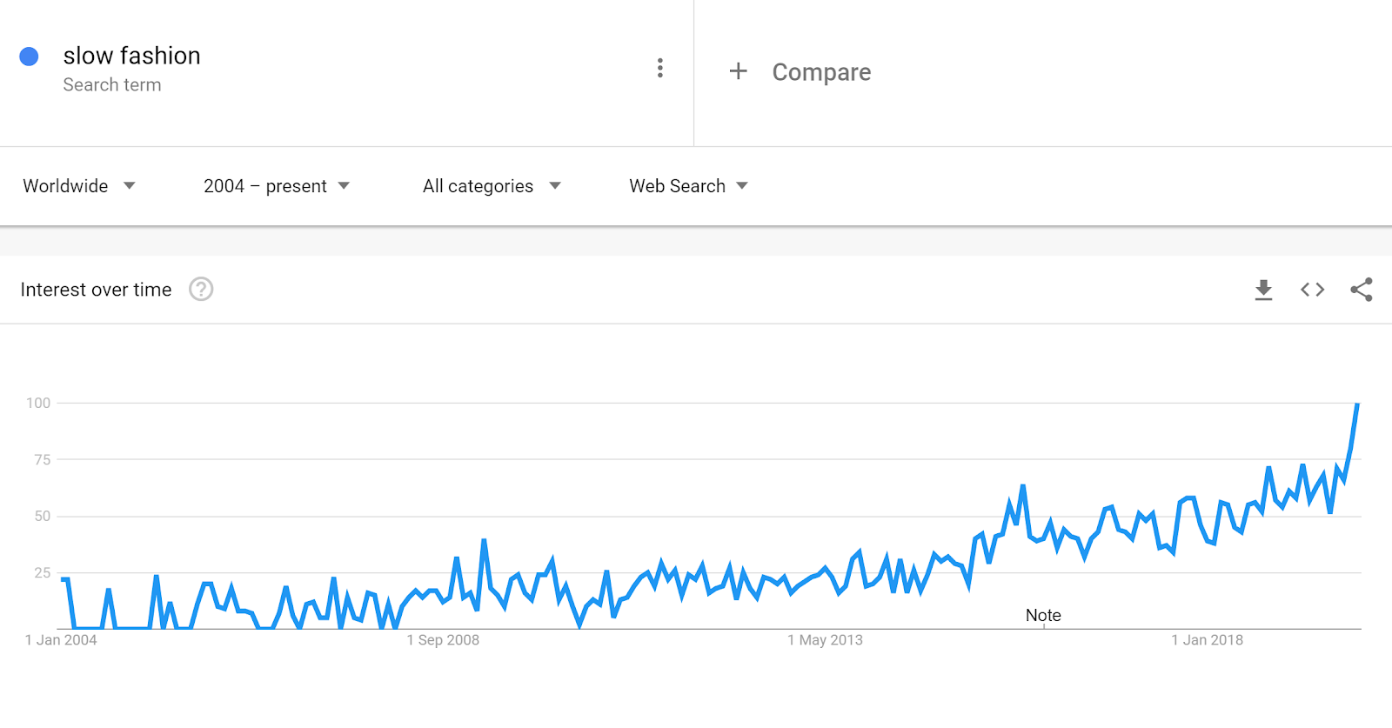Expand the Worldwide region dropdown
Viewport: 1392px width, 728px height.
(79, 186)
